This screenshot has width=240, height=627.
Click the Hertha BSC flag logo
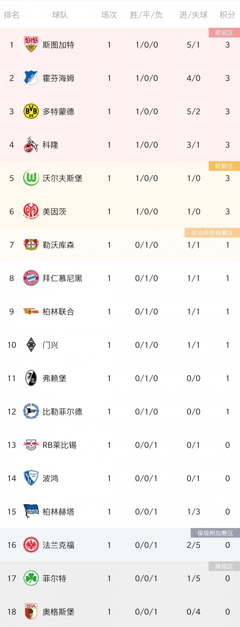click(31, 511)
